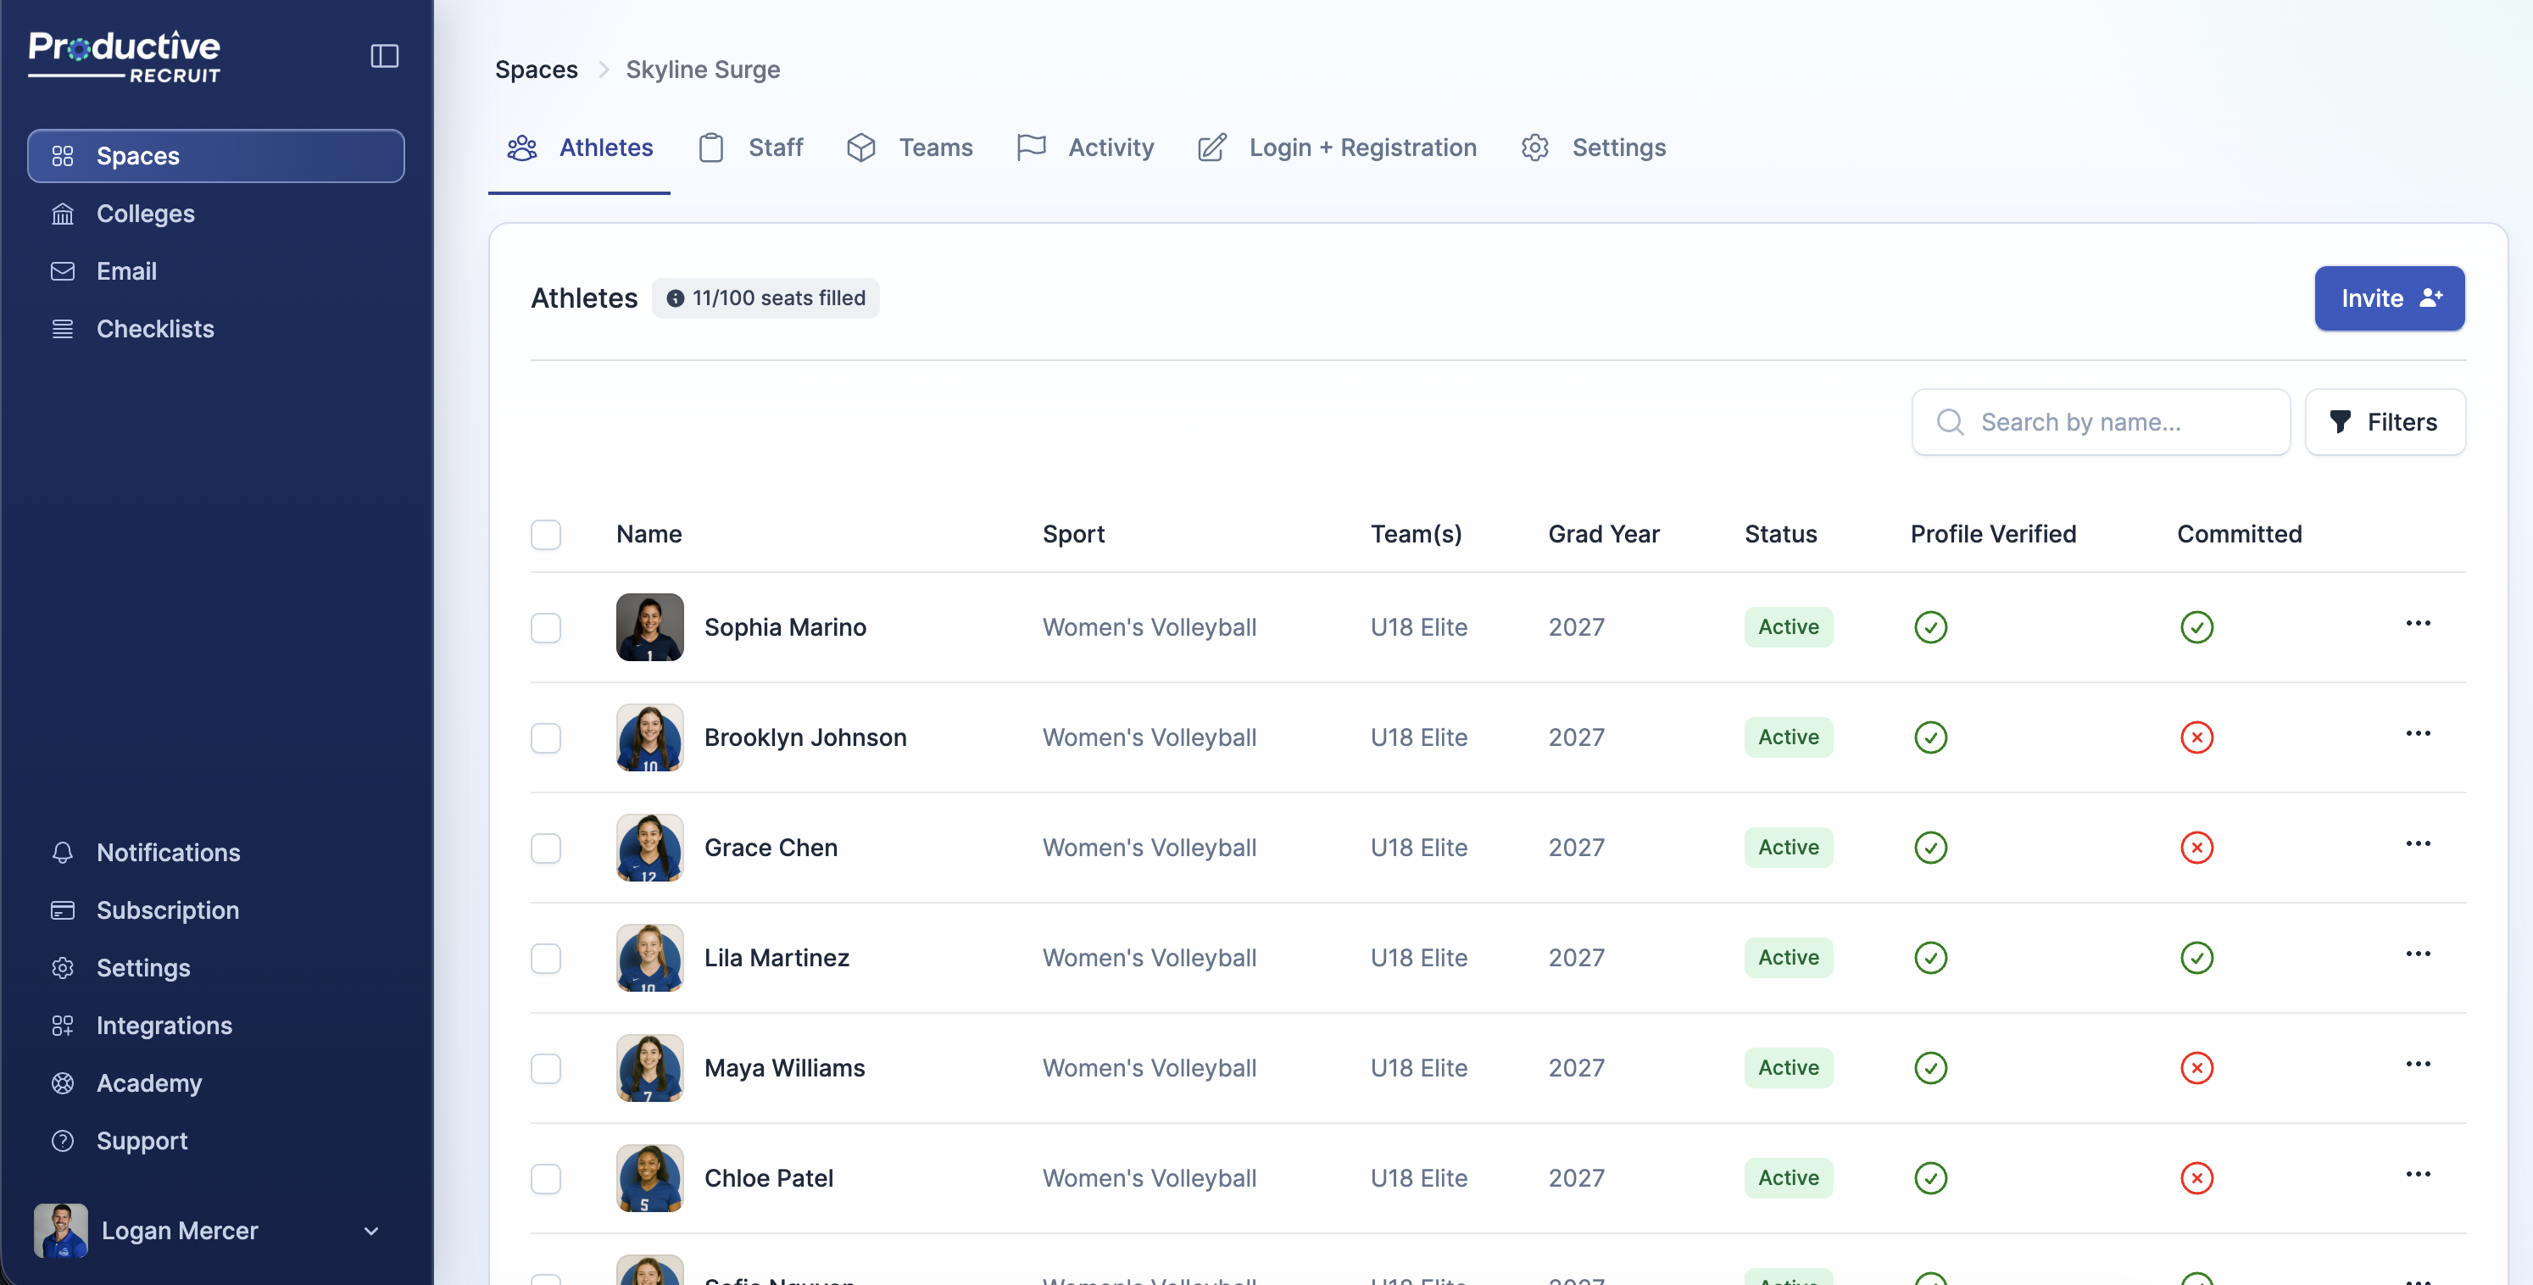The image size is (2533, 1285).
Task: Check Grace Chen's row checkbox
Action: click(x=546, y=848)
